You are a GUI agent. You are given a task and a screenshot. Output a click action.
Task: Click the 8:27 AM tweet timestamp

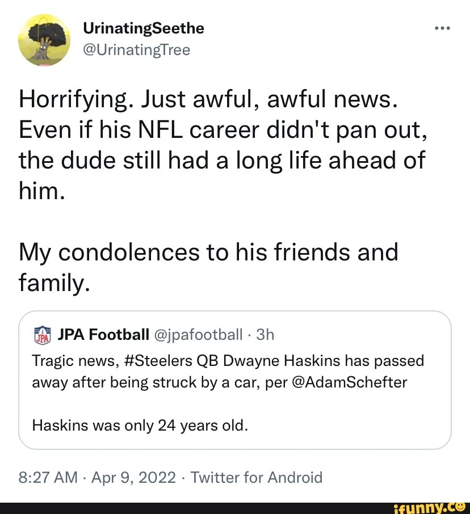pyautogui.click(x=47, y=477)
